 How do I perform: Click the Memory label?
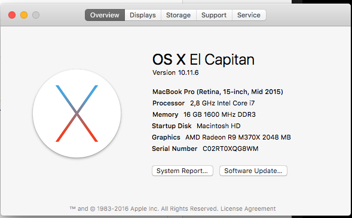click(166, 114)
